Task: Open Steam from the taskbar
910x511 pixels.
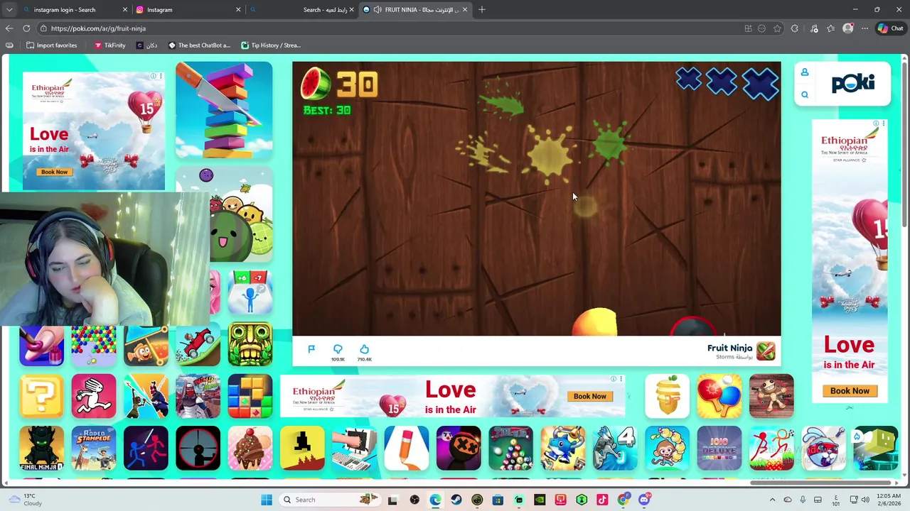Action: pyautogui.click(x=456, y=500)
